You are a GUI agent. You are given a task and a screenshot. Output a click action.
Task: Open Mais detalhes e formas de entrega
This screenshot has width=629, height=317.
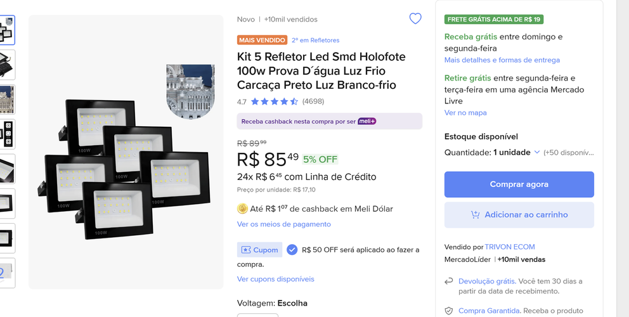point(502,60)
